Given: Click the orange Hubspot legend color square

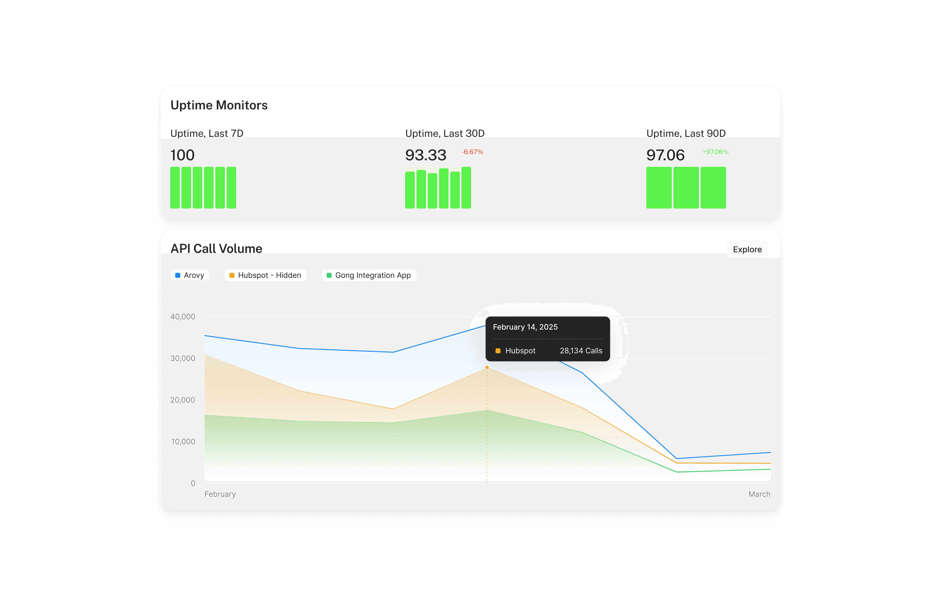Looking at the screenshot, I should pyautogui.click(x=231, y=275).
